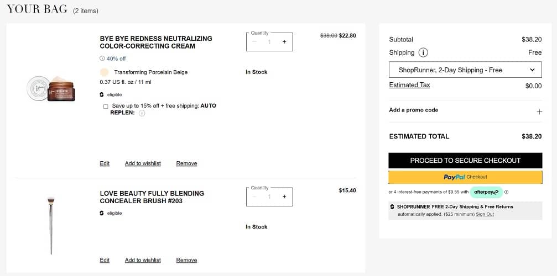Pay with PayPal Checkout button
This screenshot has height=276, width=557.
pos(465,177)
